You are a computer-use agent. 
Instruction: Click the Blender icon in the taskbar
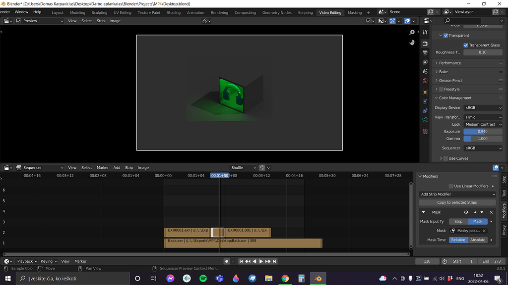click(318, 278)
